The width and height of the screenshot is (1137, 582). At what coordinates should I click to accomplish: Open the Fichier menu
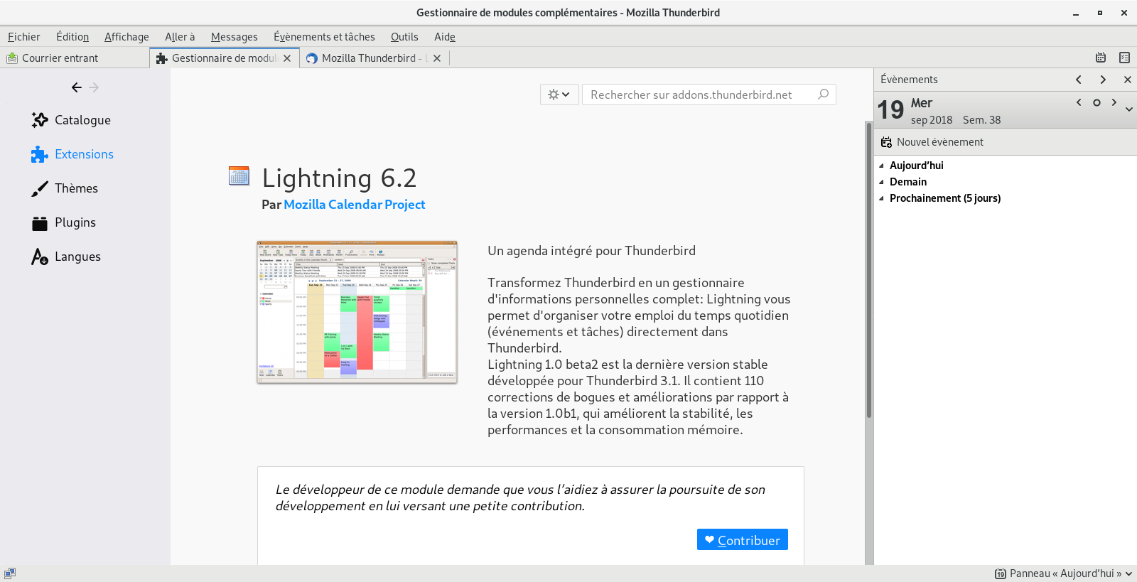[x=23, y=37]
